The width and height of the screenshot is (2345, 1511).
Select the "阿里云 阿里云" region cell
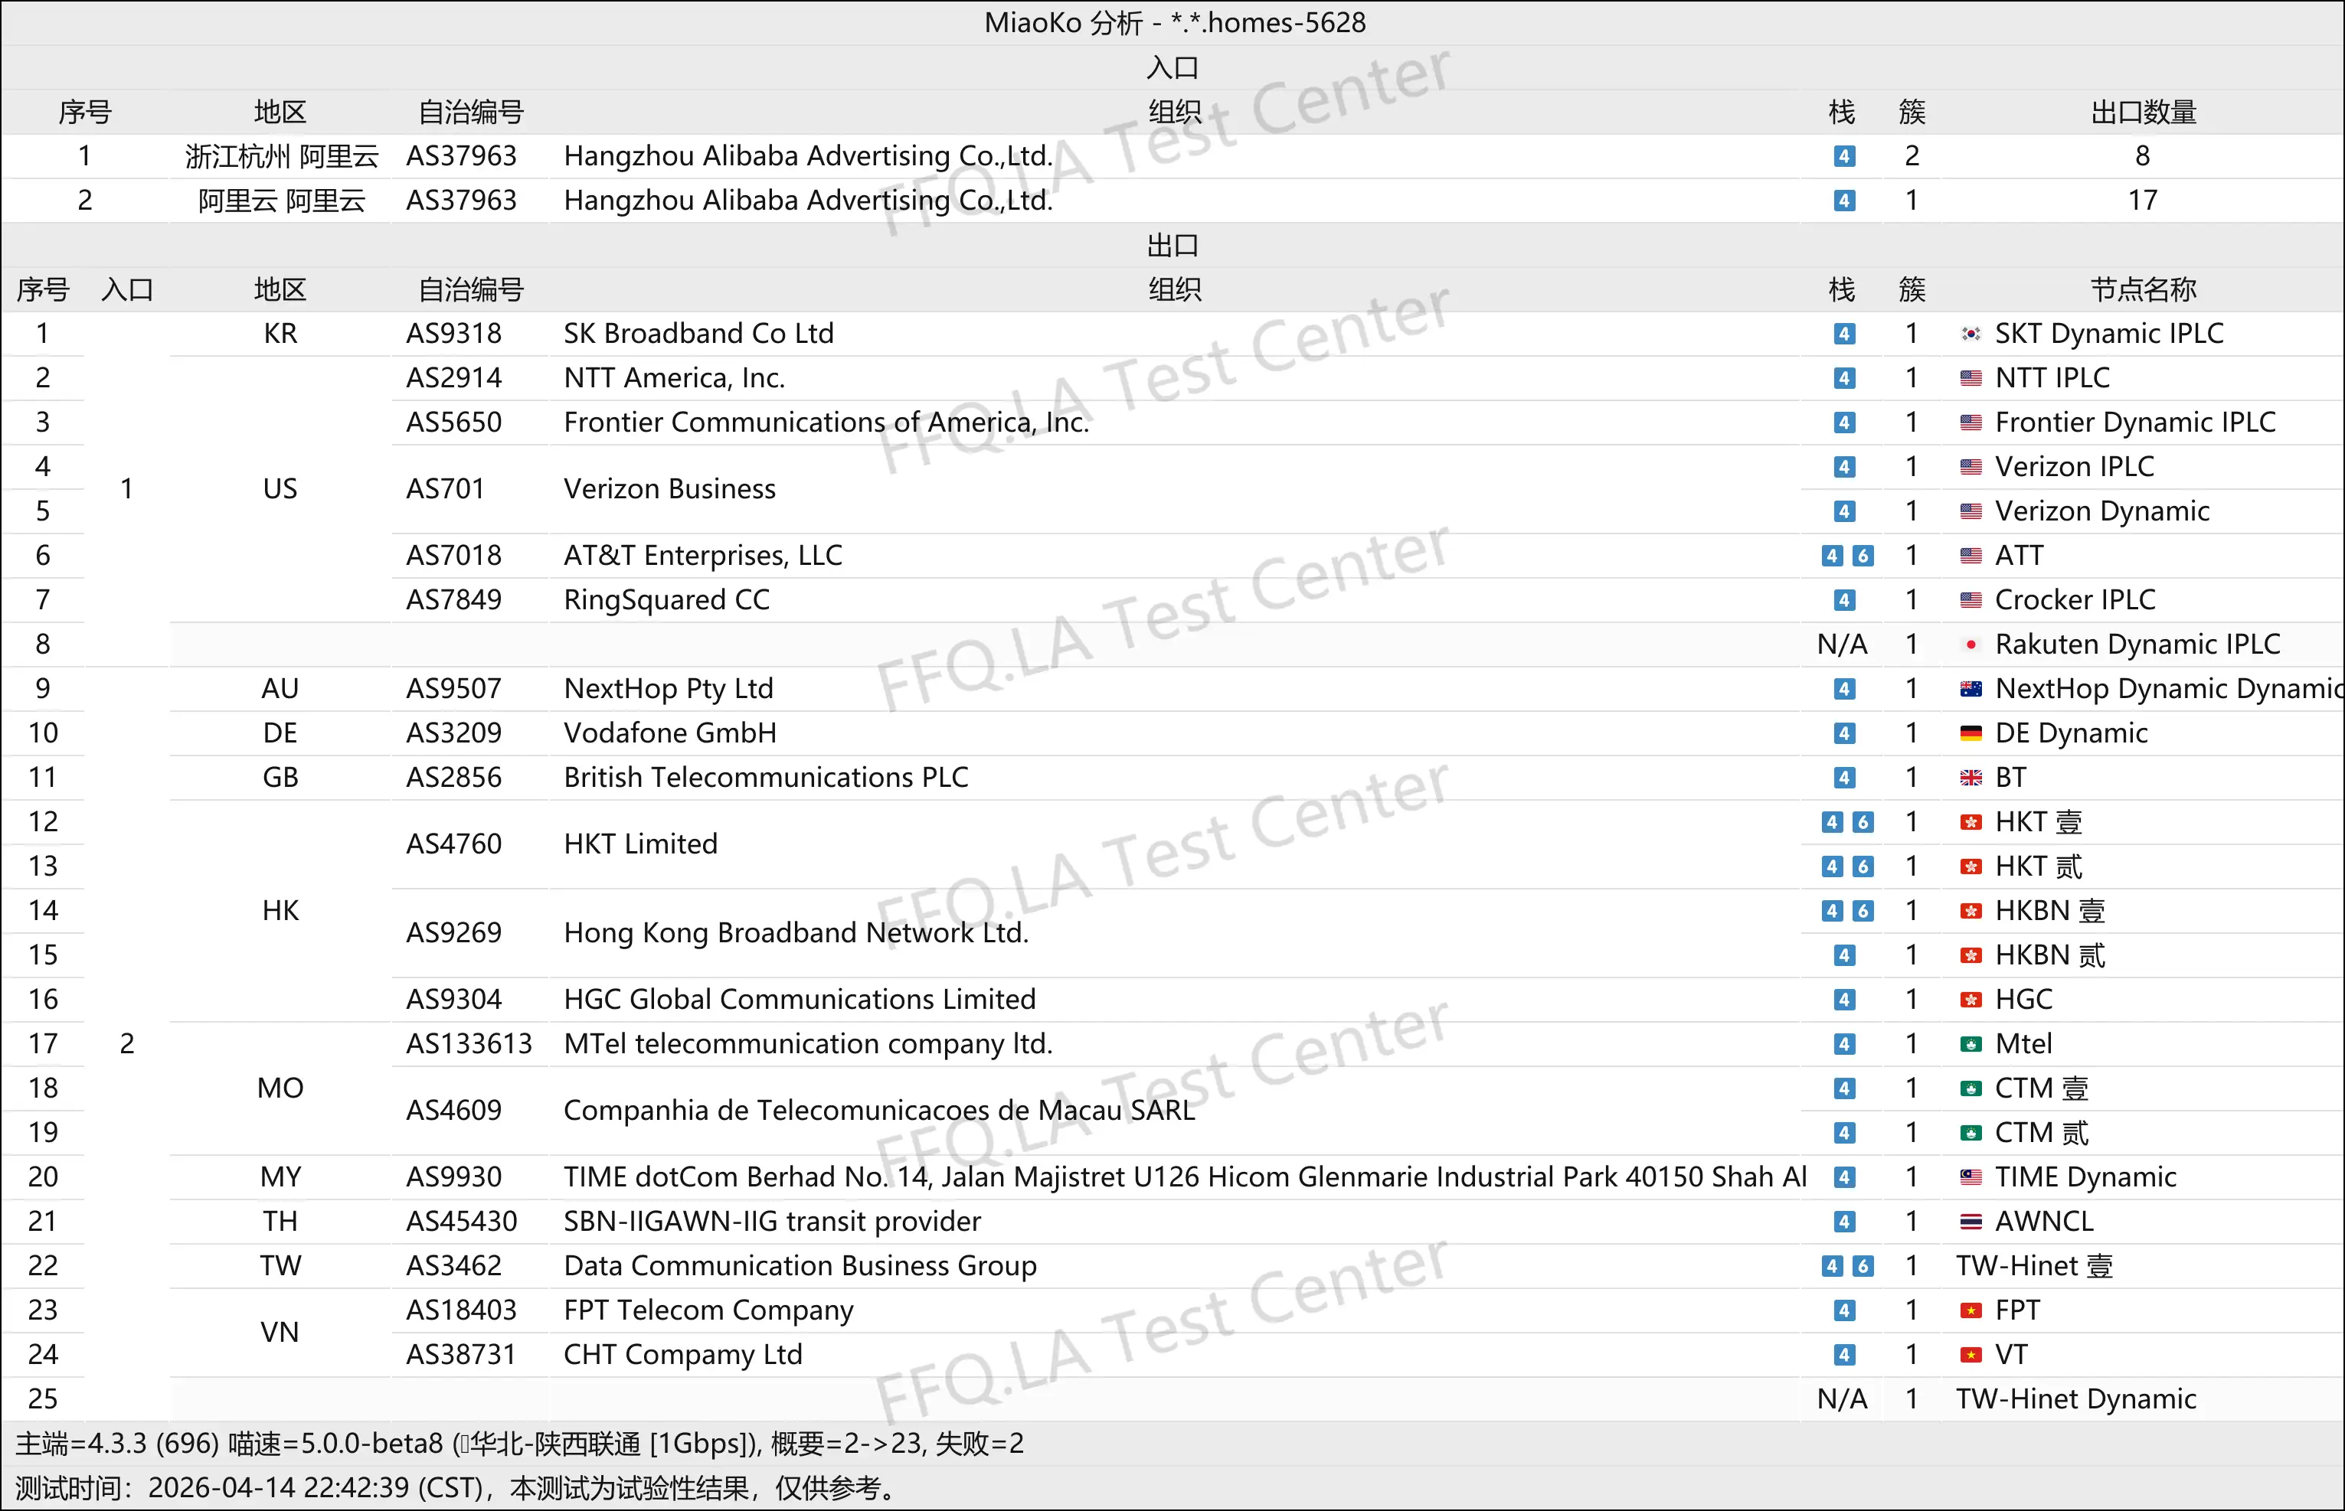281,201
